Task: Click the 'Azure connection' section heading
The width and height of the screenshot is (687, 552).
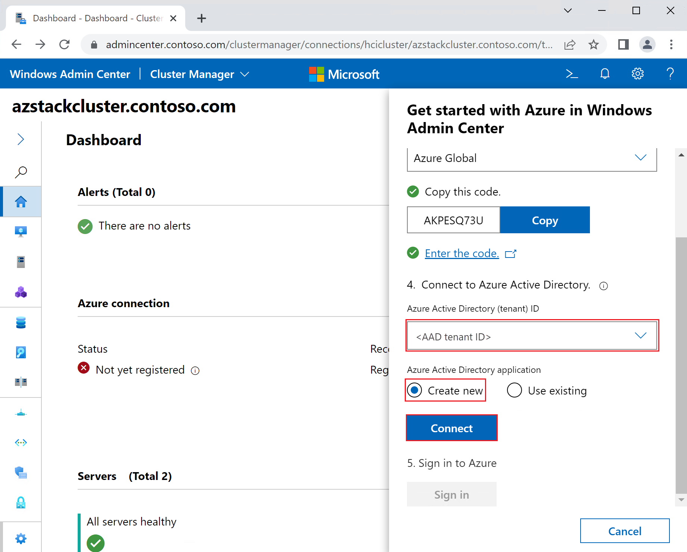Action: click(124, 303)
